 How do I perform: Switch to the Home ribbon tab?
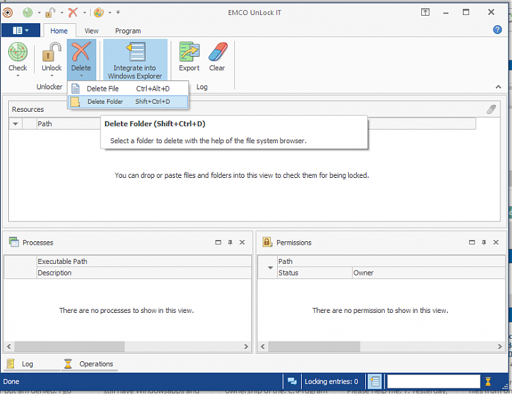click(59, 31)
